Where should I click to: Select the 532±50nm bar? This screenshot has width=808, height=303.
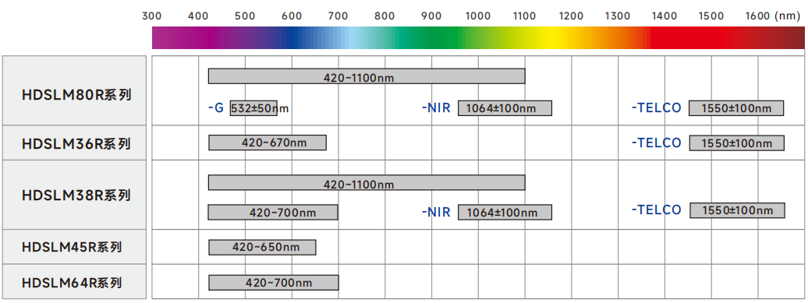point(253,108)
